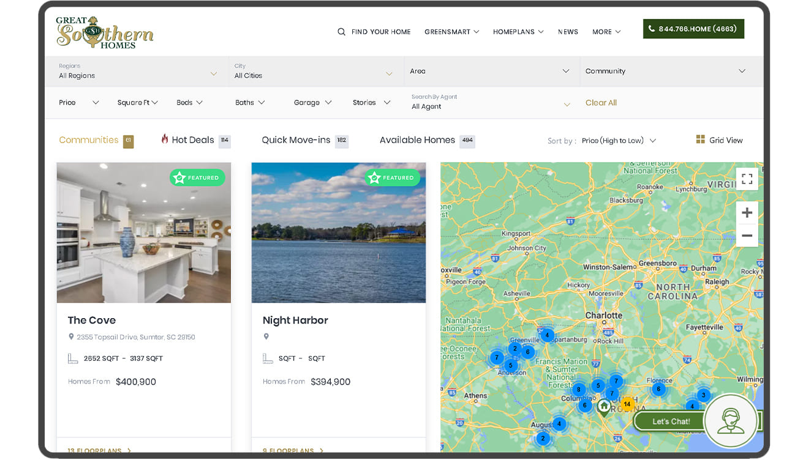This screenshot has height=460, width=803.
Task: Click the floorplan square-foot icon on The Cove
Action: [x=73, y=358]
